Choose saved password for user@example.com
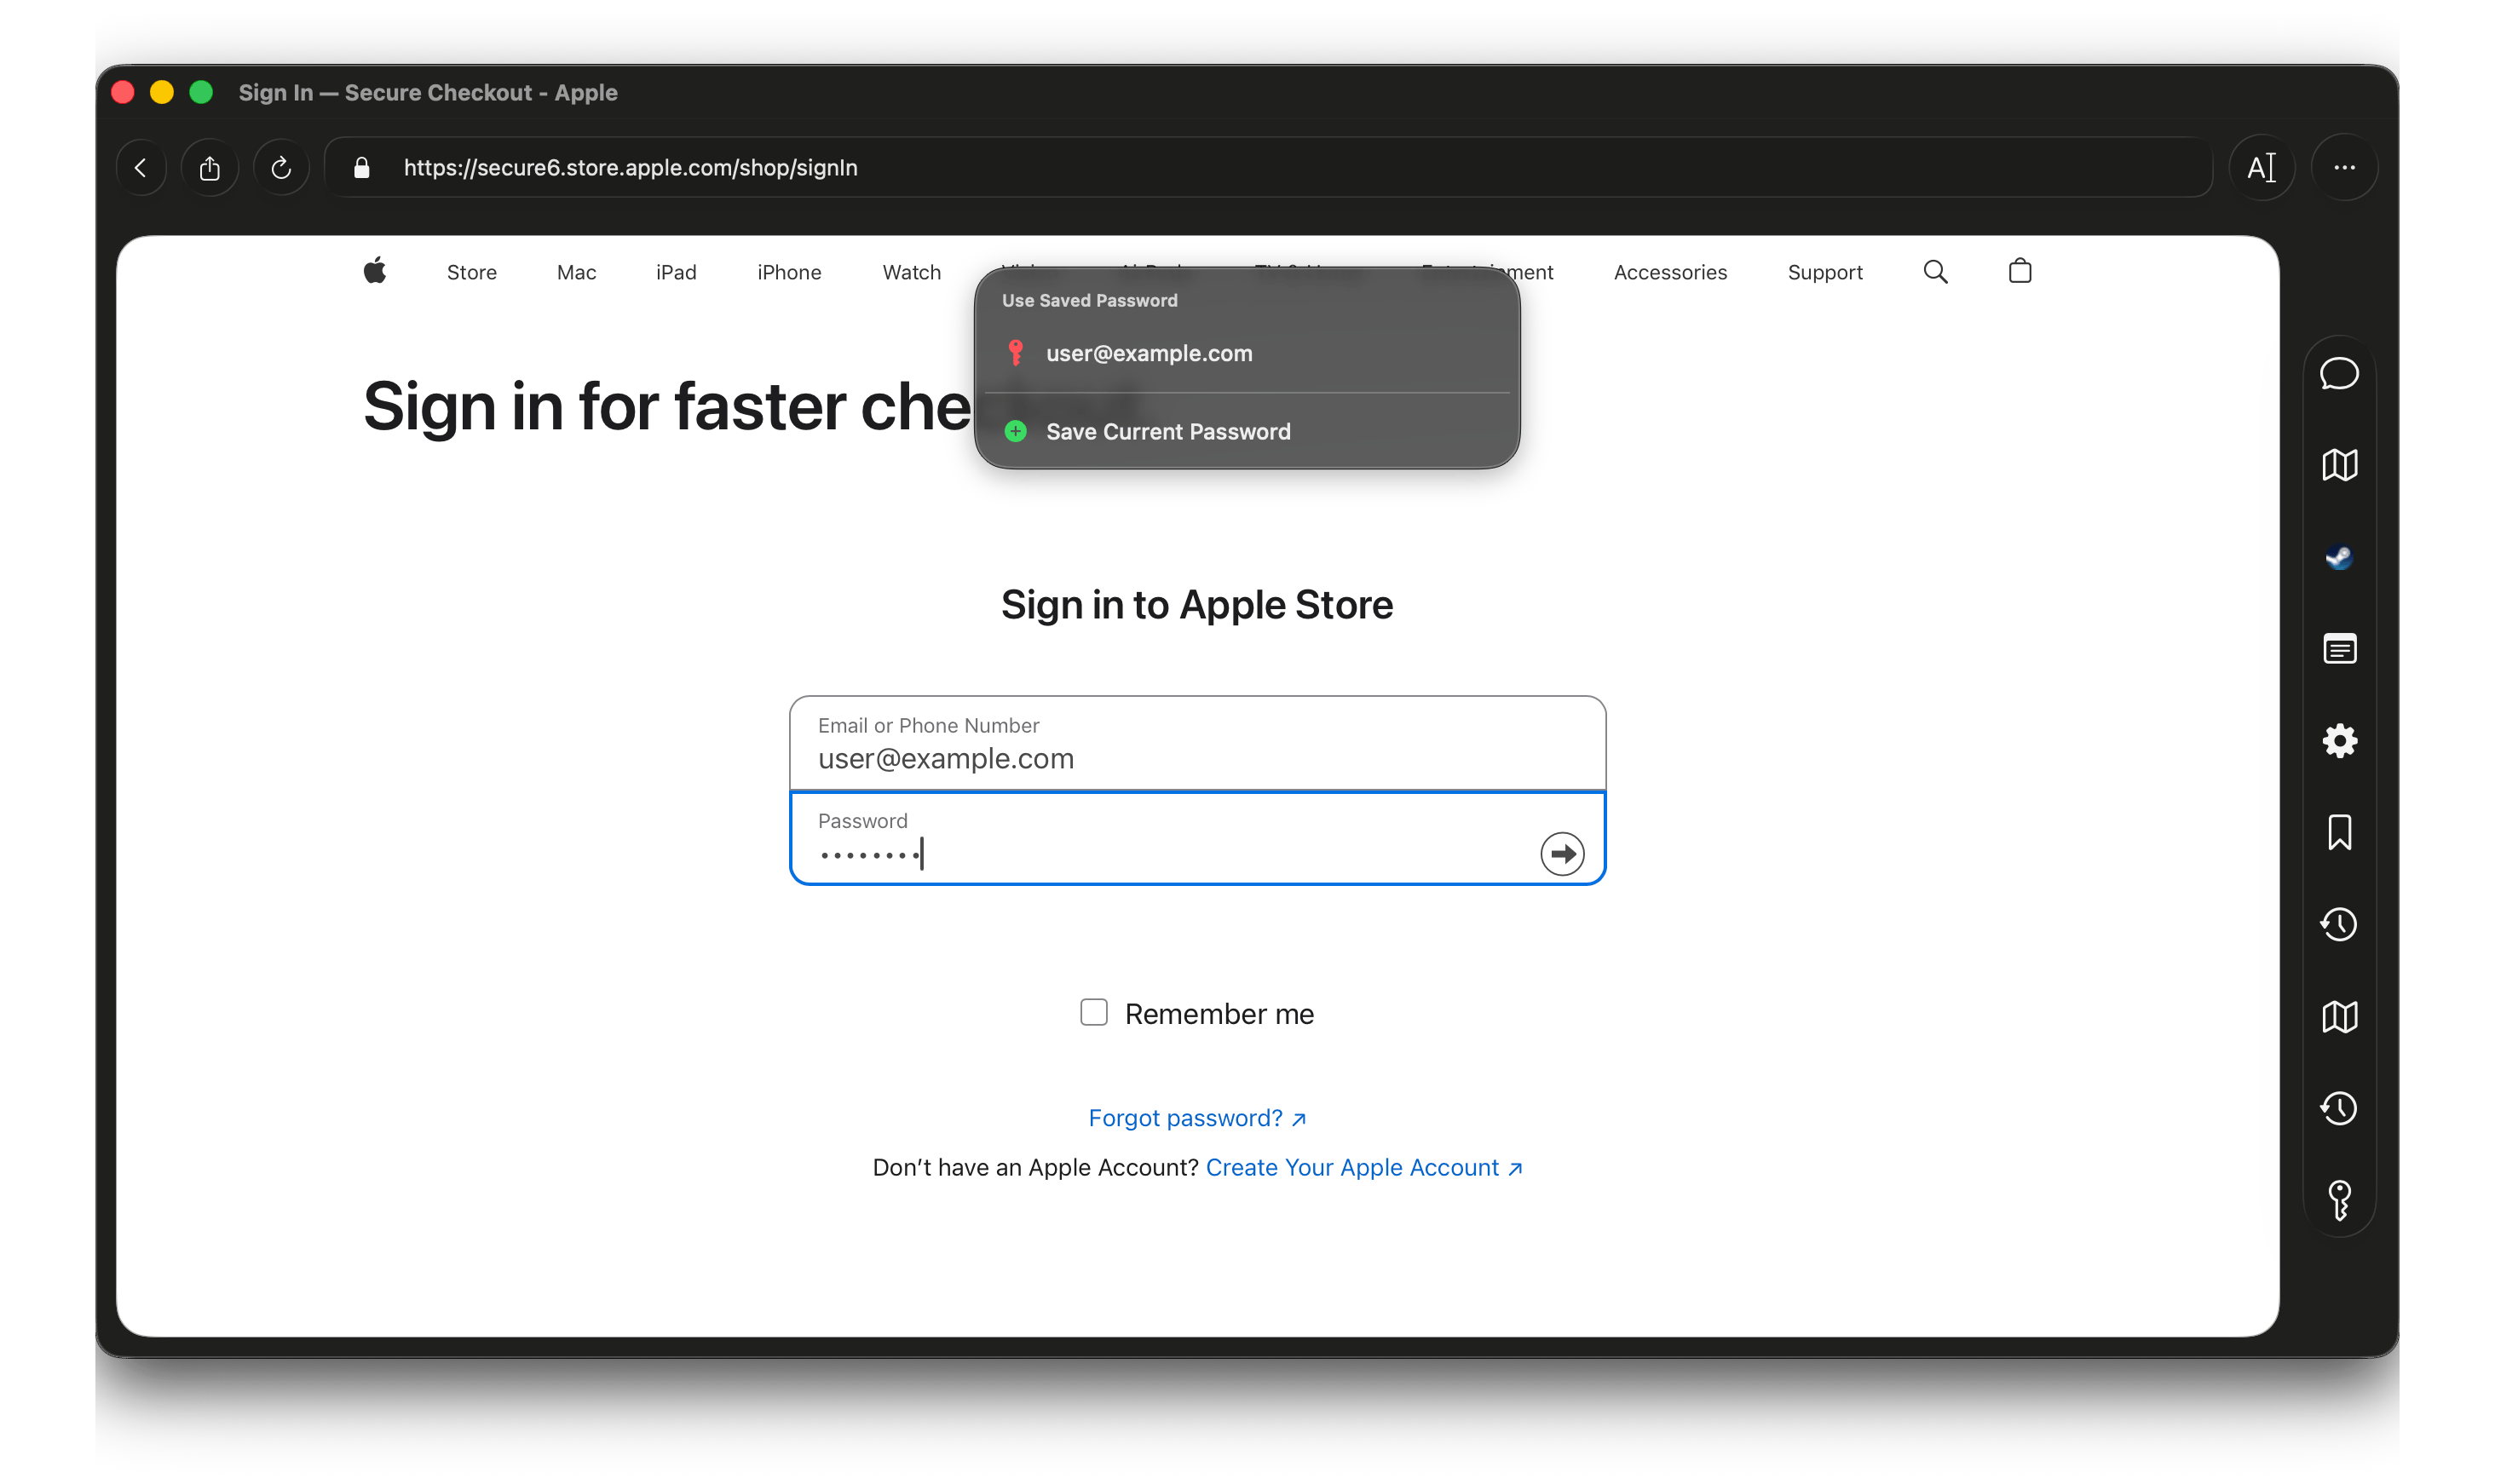2495x1484 pixels. 1246,353
